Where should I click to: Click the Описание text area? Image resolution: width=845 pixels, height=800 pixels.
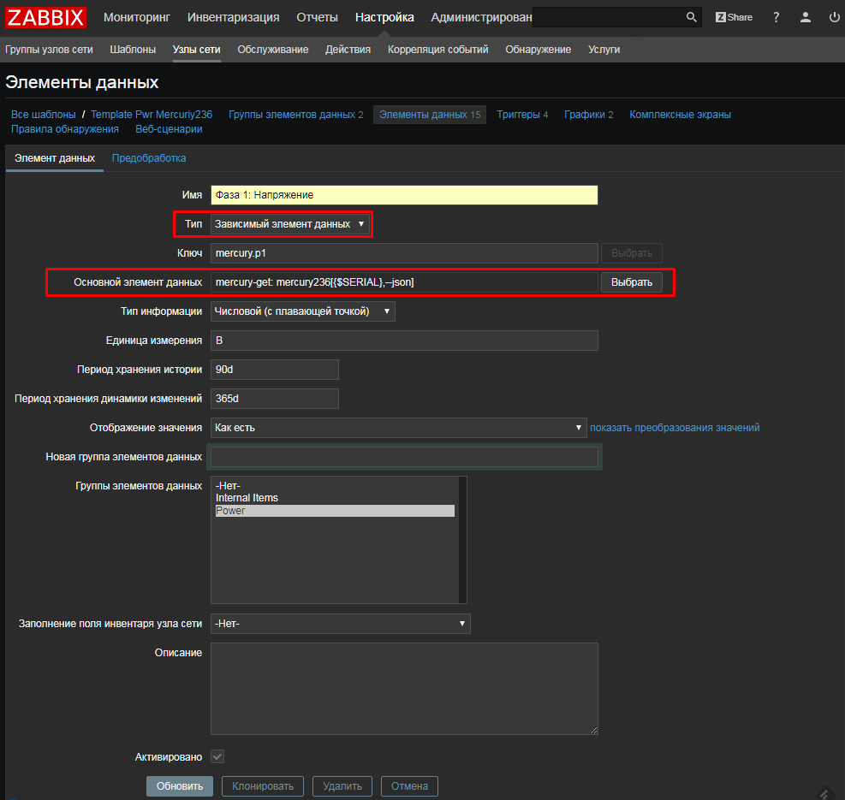coord(404,689)
